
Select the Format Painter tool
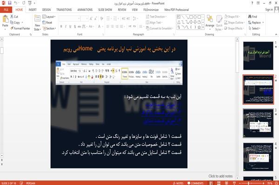20,28
